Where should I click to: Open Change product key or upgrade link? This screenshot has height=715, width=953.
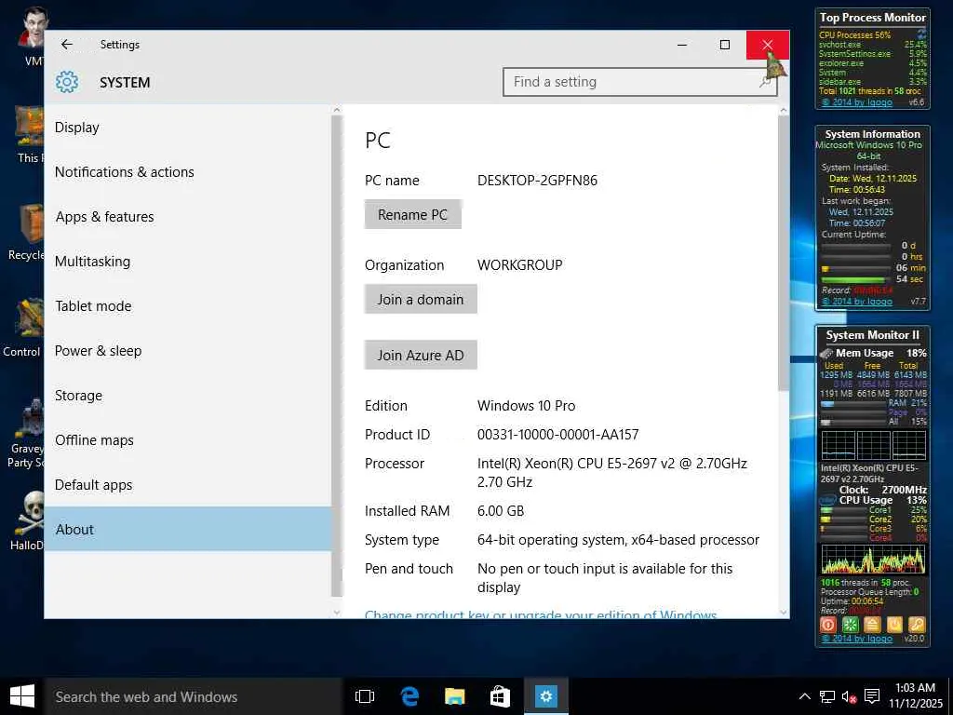[541, 614]
